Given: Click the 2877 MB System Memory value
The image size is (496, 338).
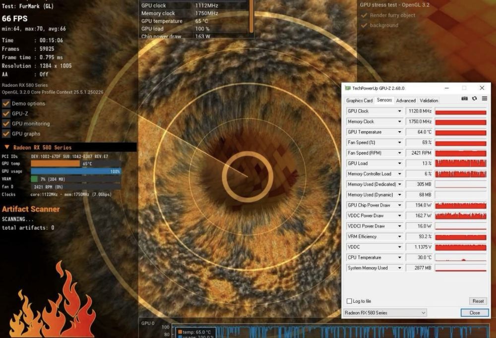Looking at the screenshot, I should coord(420,268).
